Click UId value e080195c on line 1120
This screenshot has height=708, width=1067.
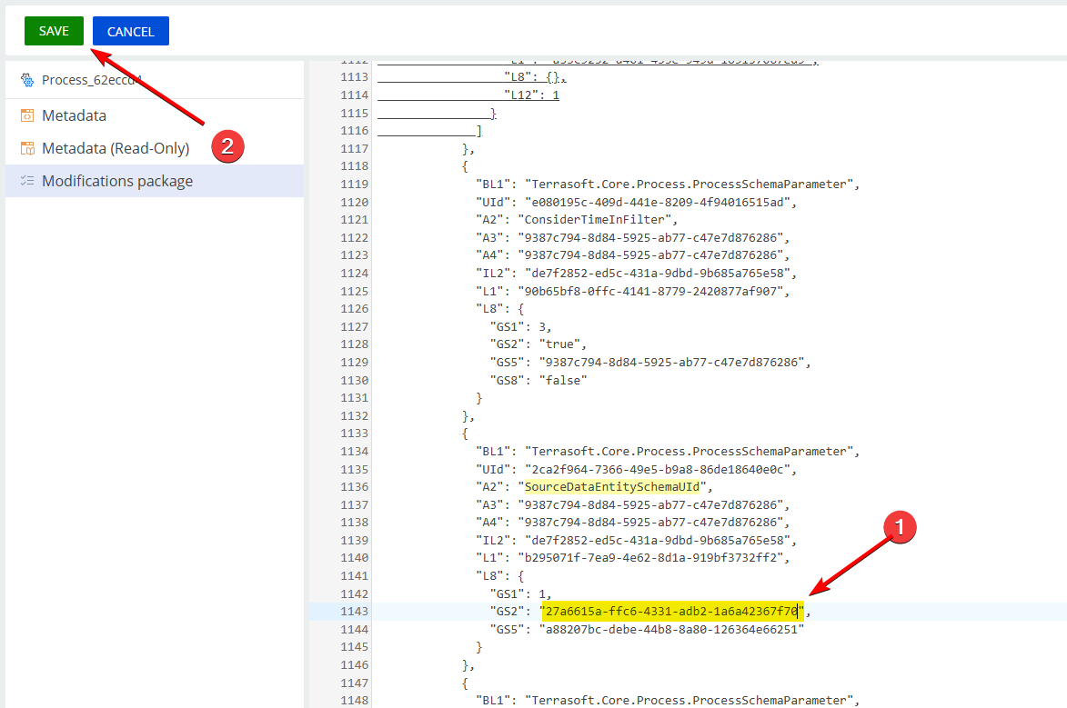pos(658,202)
